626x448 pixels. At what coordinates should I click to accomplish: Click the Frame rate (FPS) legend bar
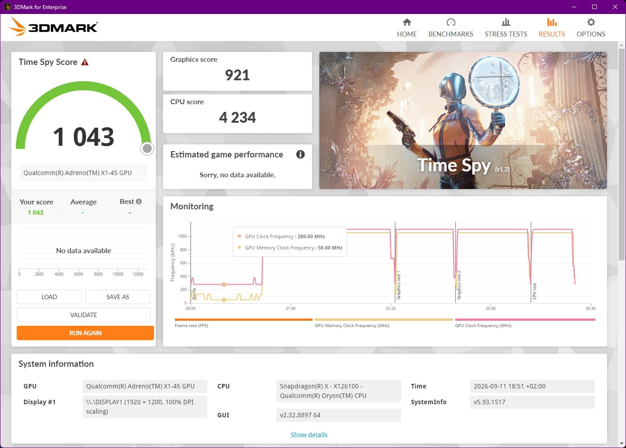pyautogui.click(x=243, y=320)
